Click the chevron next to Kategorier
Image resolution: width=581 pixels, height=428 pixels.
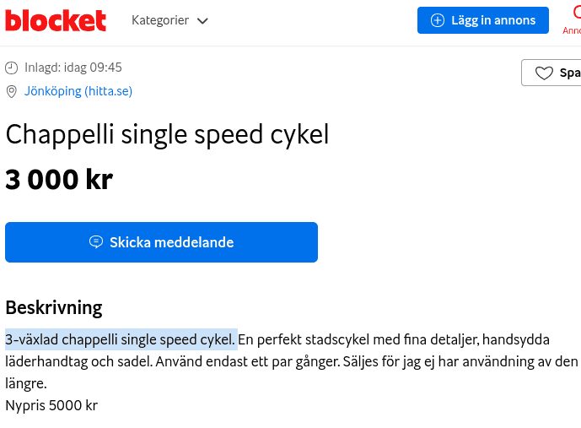pos(202,21)
